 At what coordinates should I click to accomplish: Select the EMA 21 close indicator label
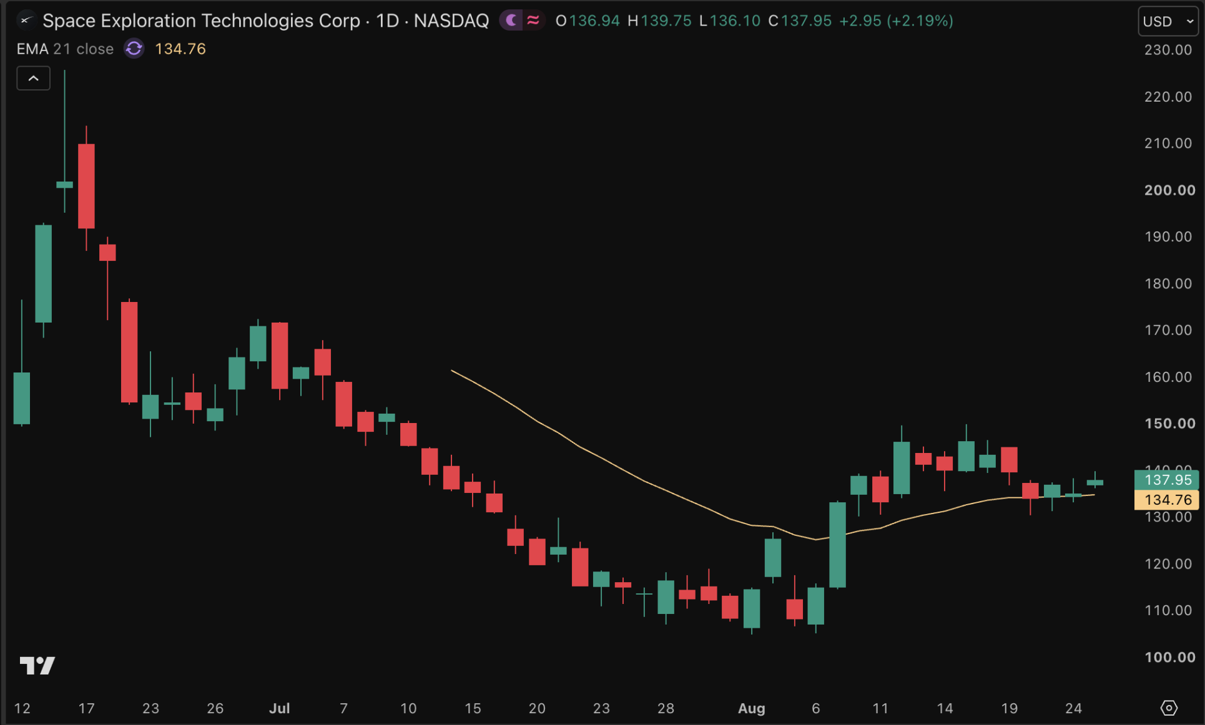65,49
